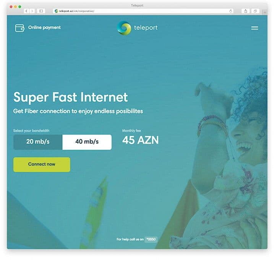Click the teleport.az address bar

143,11
